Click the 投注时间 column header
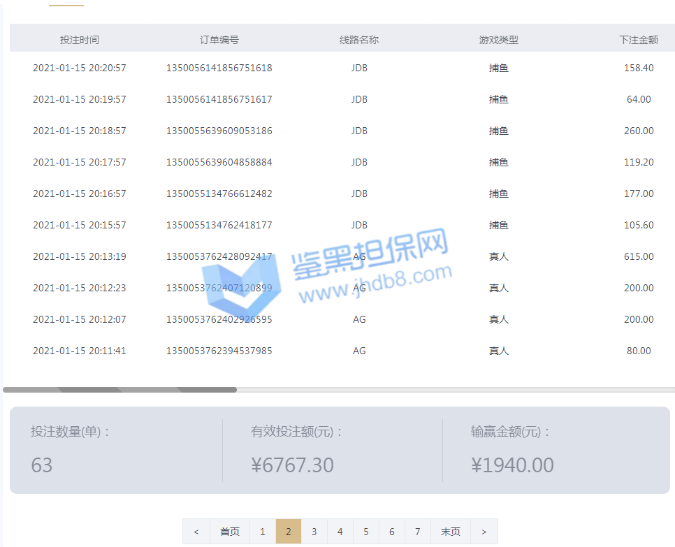This screenshot has width=675, height=547. pos(80,40)
